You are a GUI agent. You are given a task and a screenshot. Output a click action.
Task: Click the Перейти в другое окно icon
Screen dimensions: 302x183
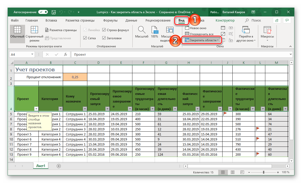[x=246, y=30]
